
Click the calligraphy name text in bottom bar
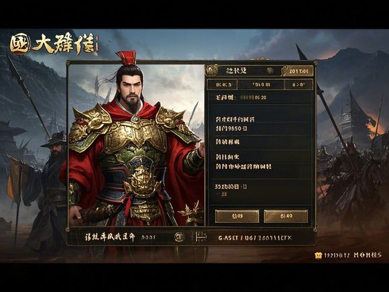pos(110,238)
